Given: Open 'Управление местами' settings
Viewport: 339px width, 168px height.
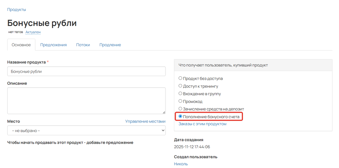Looking at the screenshot, I should tap(145, 121).
